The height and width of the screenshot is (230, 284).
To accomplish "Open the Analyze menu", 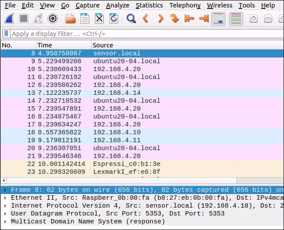I will pos(117,5).
